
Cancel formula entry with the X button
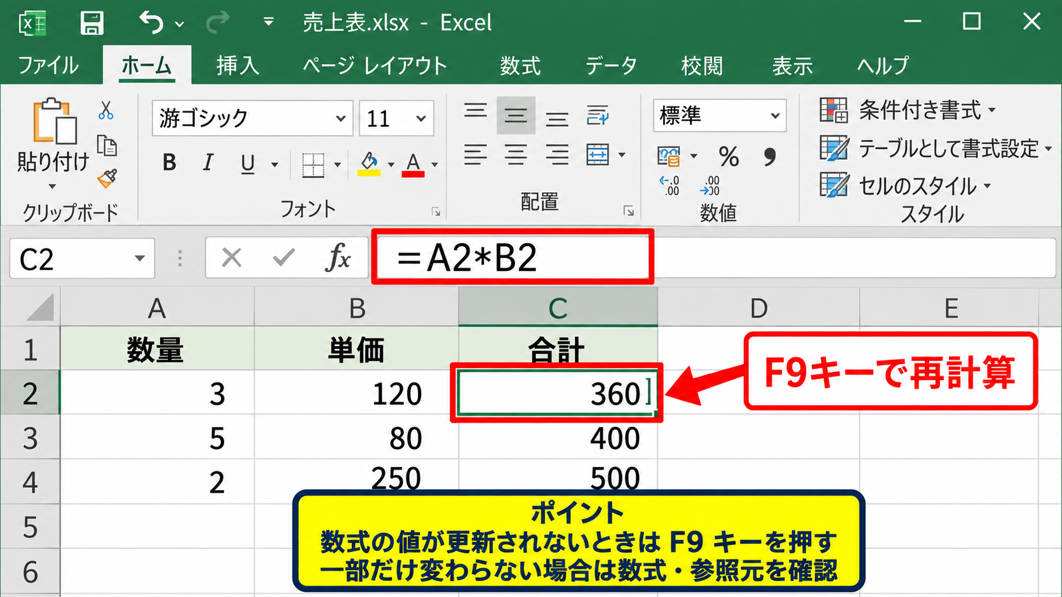coord(232,258)
